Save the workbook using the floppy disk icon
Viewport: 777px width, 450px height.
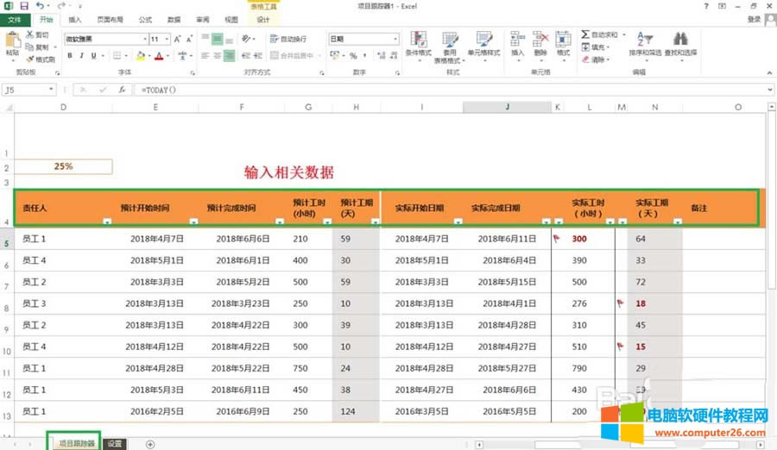click(23, 5)
